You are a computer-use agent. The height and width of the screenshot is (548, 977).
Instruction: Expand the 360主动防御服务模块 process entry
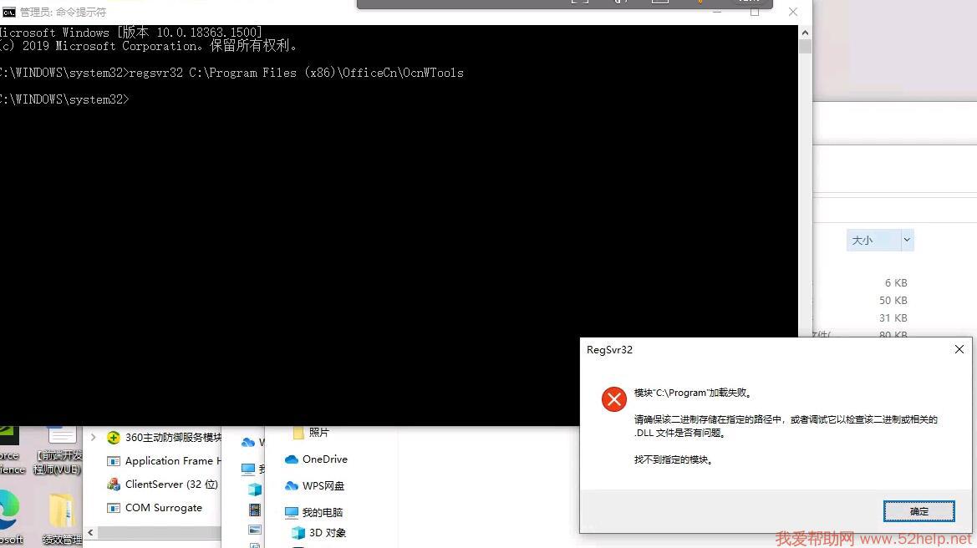click(x=94, y=437)
